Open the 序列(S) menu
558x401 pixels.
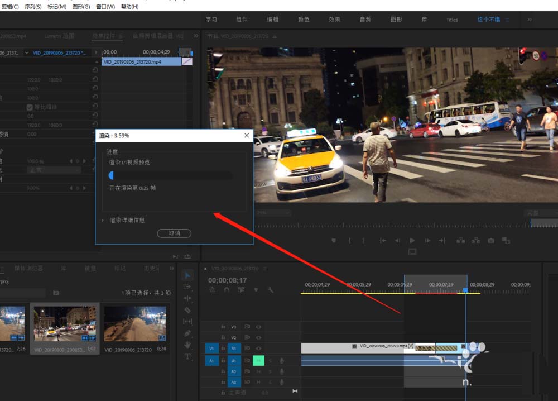33,7
